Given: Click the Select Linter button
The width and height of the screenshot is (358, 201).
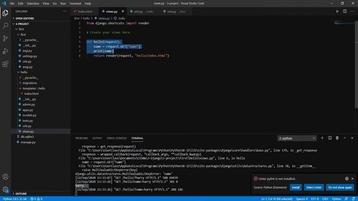Looking at the screenshot, I should tap(314, 188).
